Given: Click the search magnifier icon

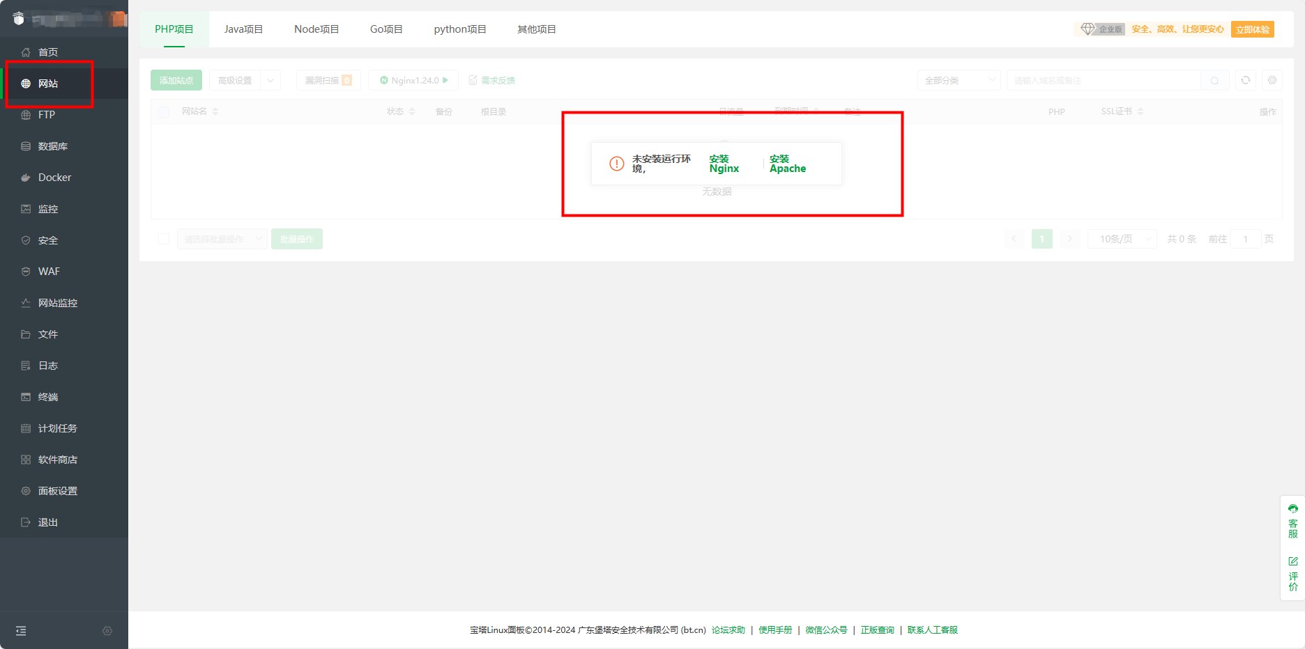Looking at the screenshot, I should tap(1214, 81).
